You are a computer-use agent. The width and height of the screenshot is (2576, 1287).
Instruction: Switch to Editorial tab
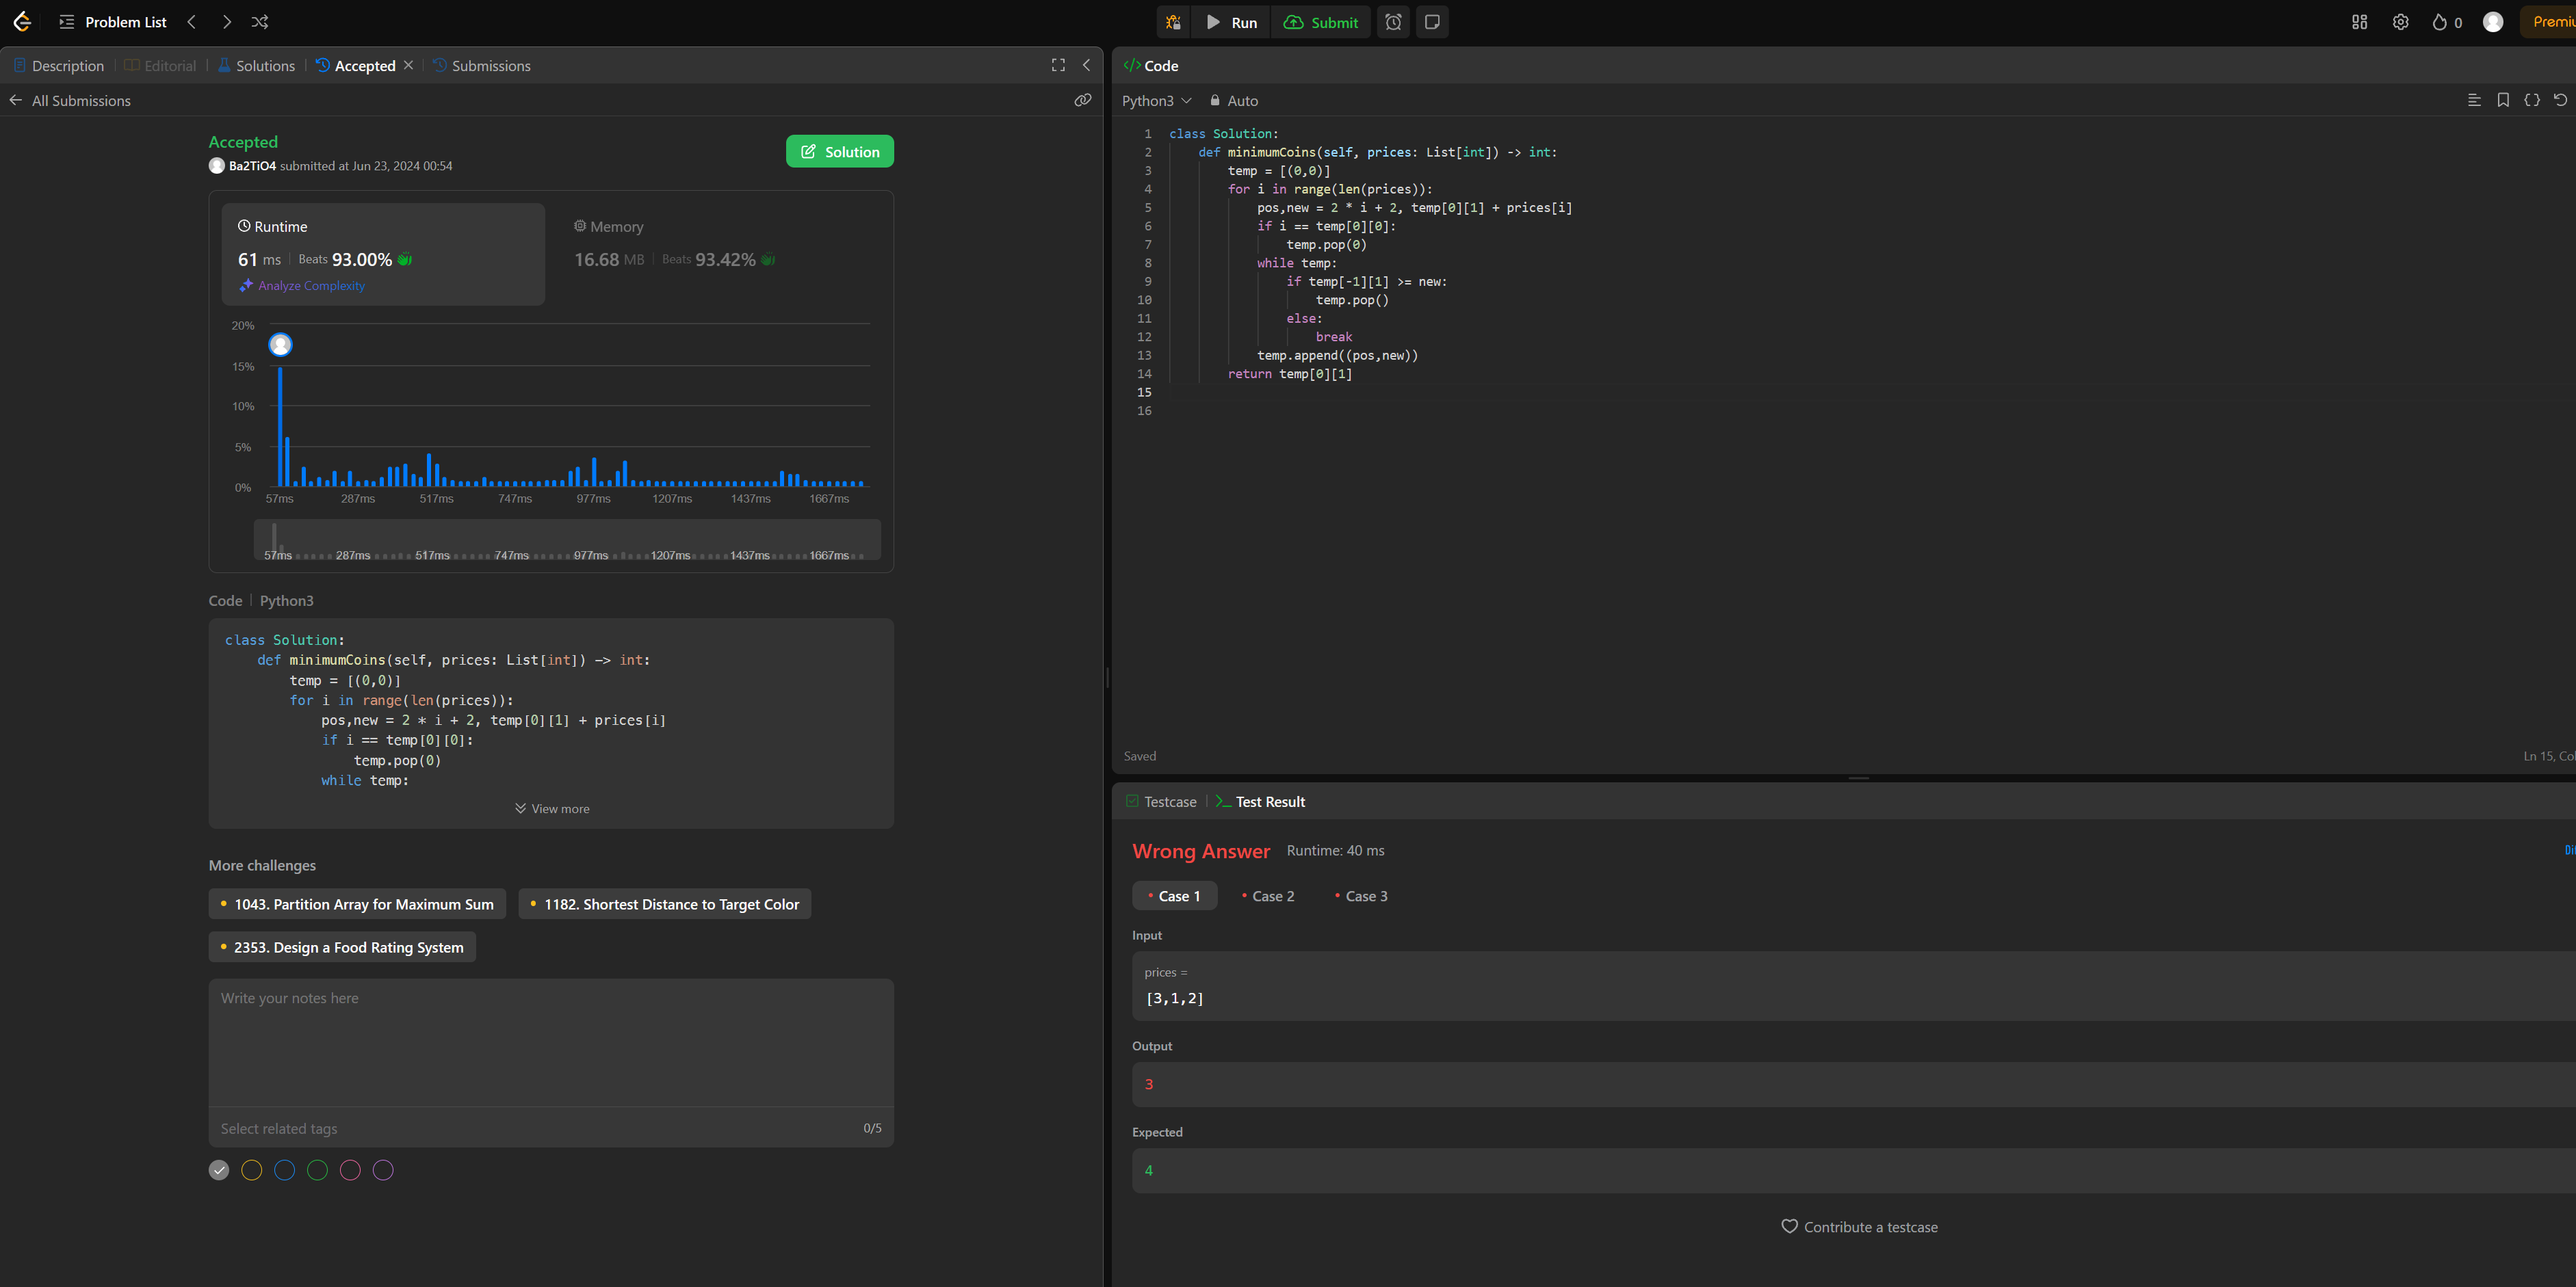(160, 66)
